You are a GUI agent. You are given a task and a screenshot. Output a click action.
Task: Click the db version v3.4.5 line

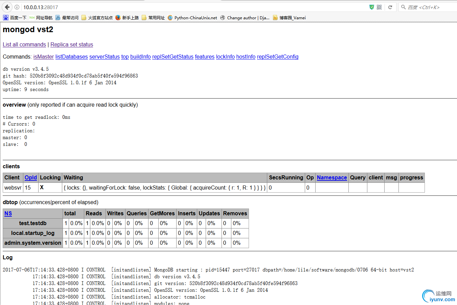(26, 69)
